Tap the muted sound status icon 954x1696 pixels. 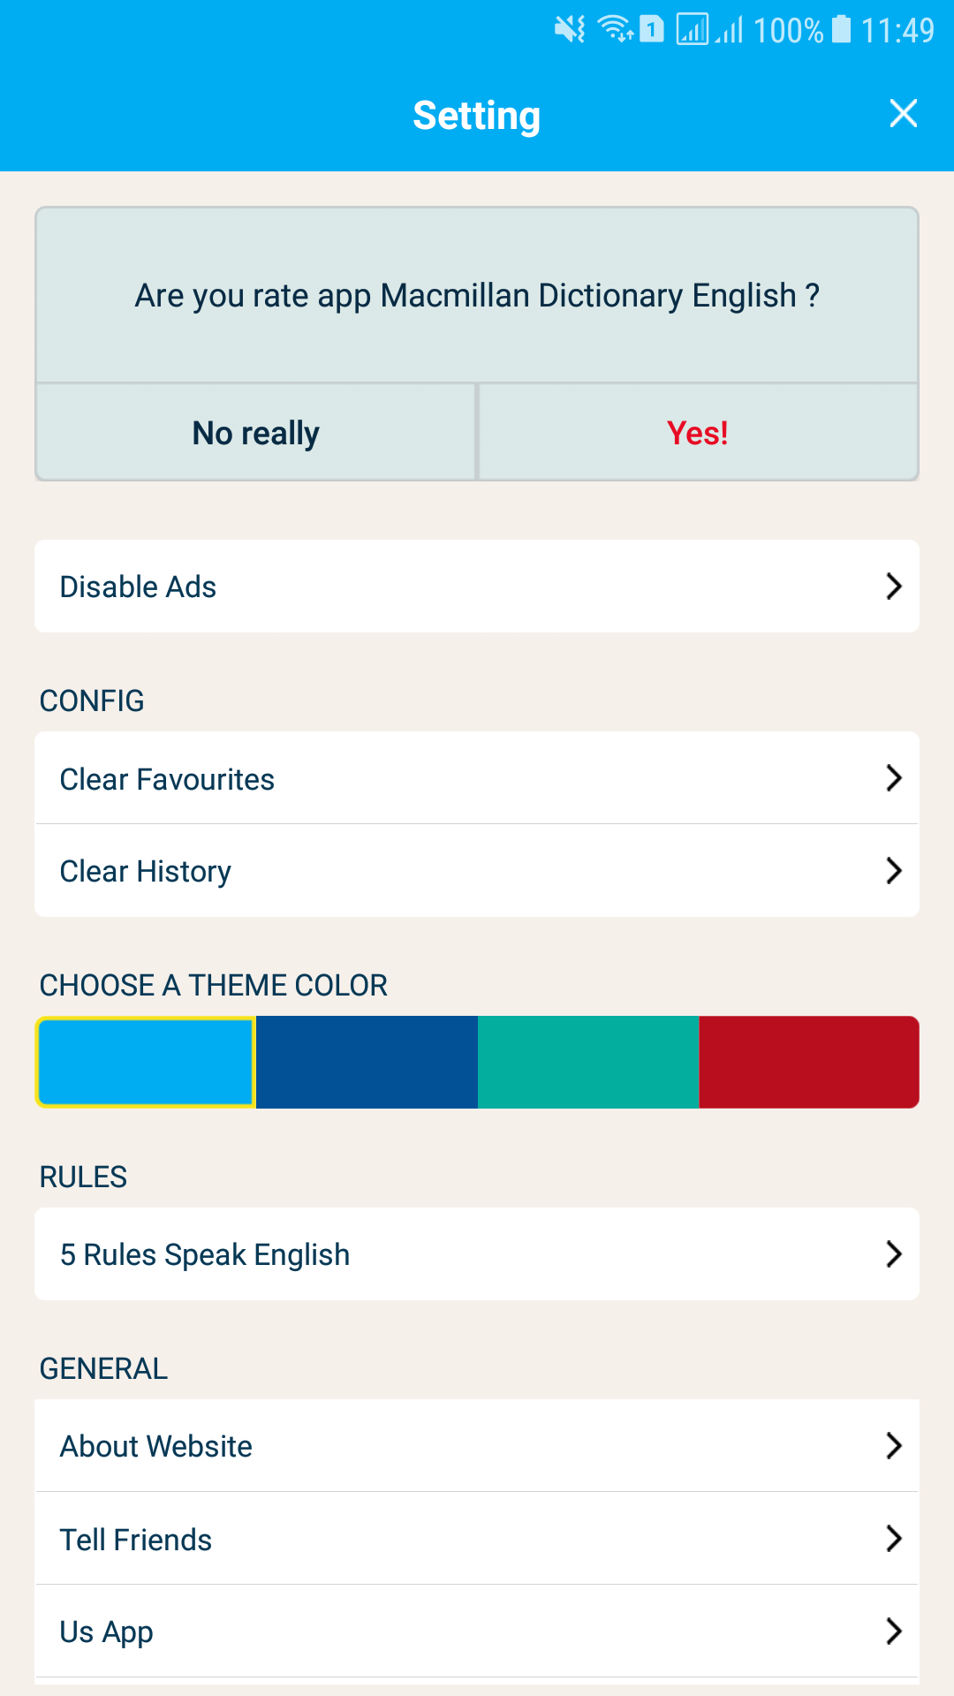click(570, 30)
